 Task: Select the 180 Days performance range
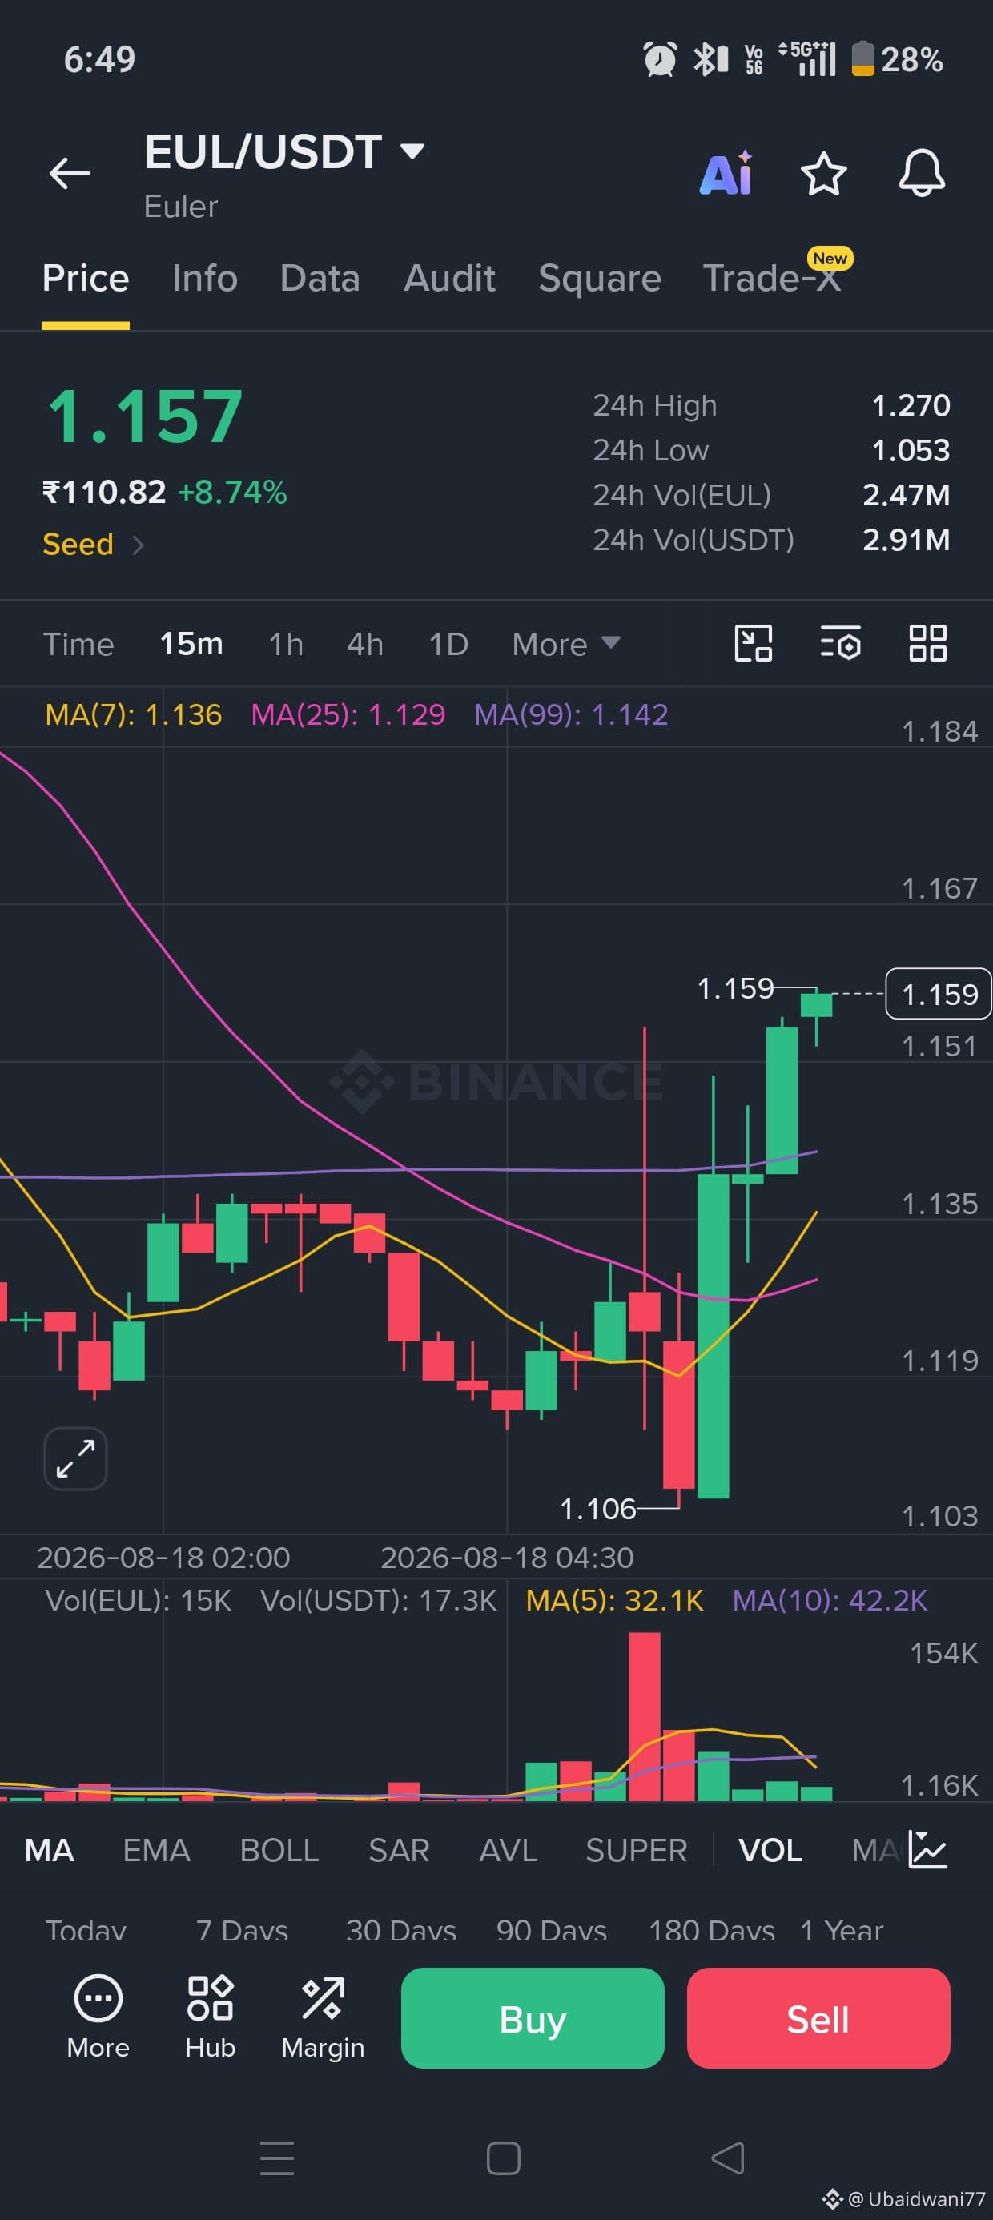(x=712, y=1930)
